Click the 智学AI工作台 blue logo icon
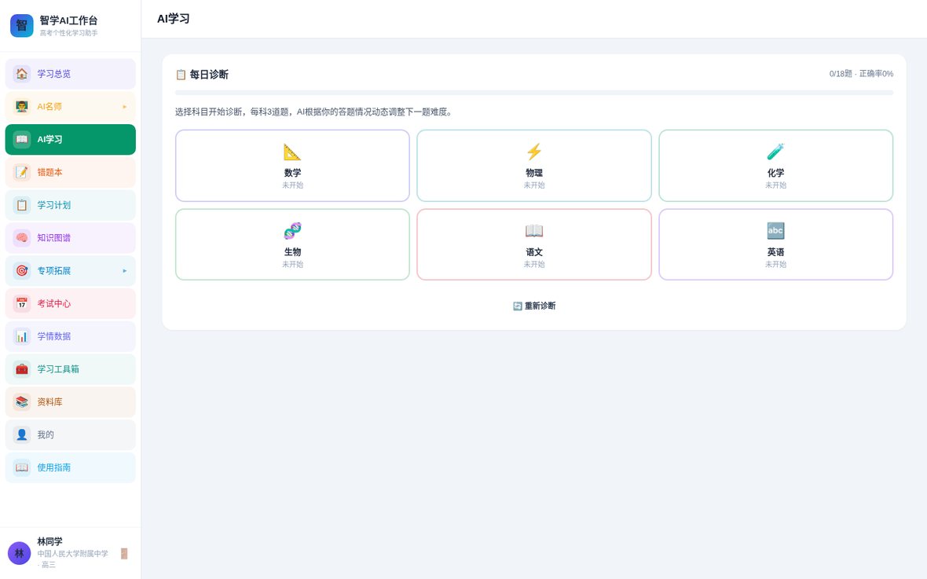Viewport: 927px width, 579px height. [22, 25]
